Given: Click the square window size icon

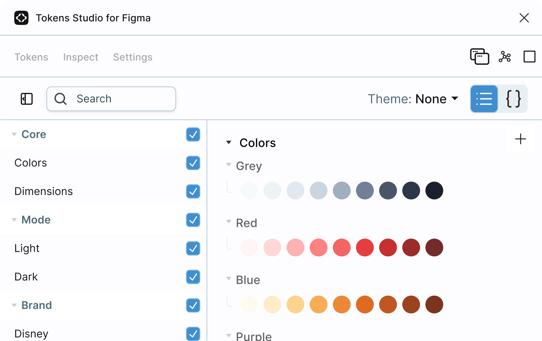Looking at the screenshot, I should click(x=529, y=56).
